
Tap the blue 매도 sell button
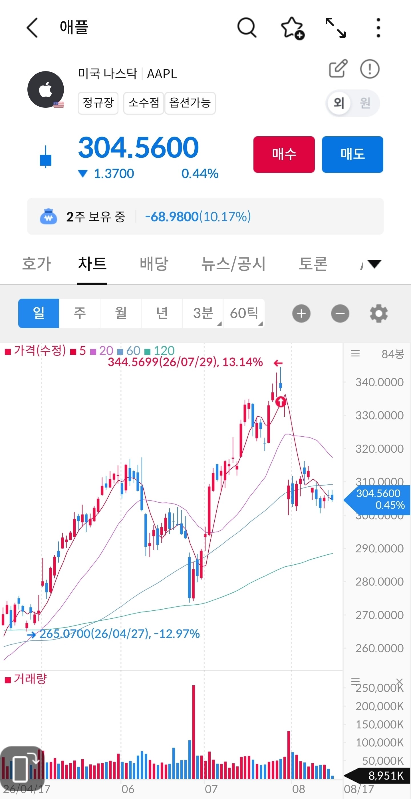tap(352, 155)
